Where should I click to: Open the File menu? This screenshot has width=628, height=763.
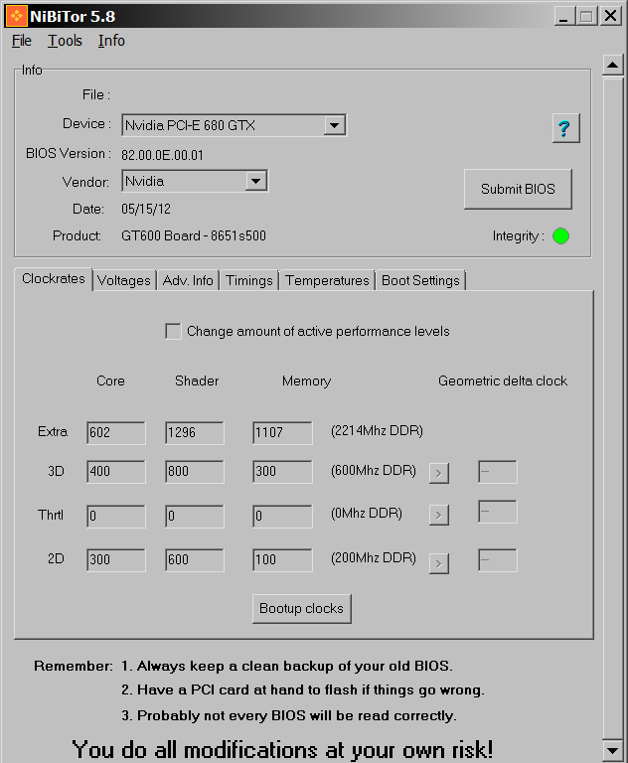tap(22, 41)
